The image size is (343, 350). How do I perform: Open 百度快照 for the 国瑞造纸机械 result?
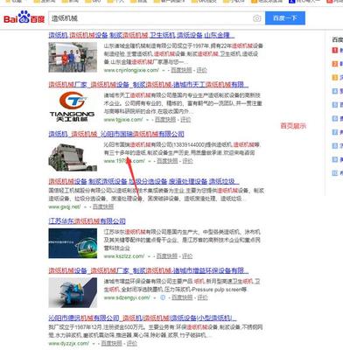click(x=167, y=161)
